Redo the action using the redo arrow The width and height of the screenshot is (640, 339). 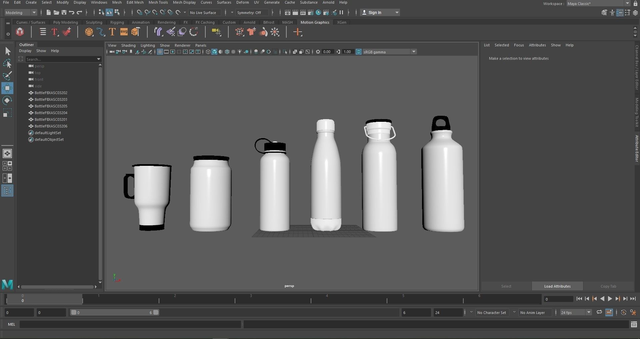79,13
